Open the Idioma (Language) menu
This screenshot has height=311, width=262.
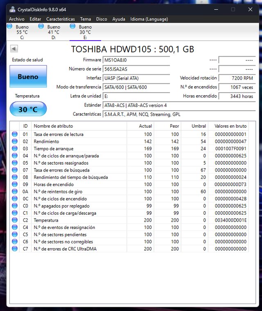tap(149, 19)
